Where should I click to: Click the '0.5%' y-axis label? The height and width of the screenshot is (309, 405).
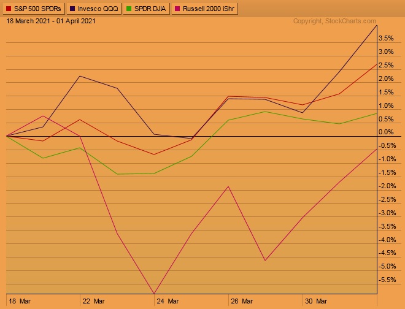click(x=386, y=119)
